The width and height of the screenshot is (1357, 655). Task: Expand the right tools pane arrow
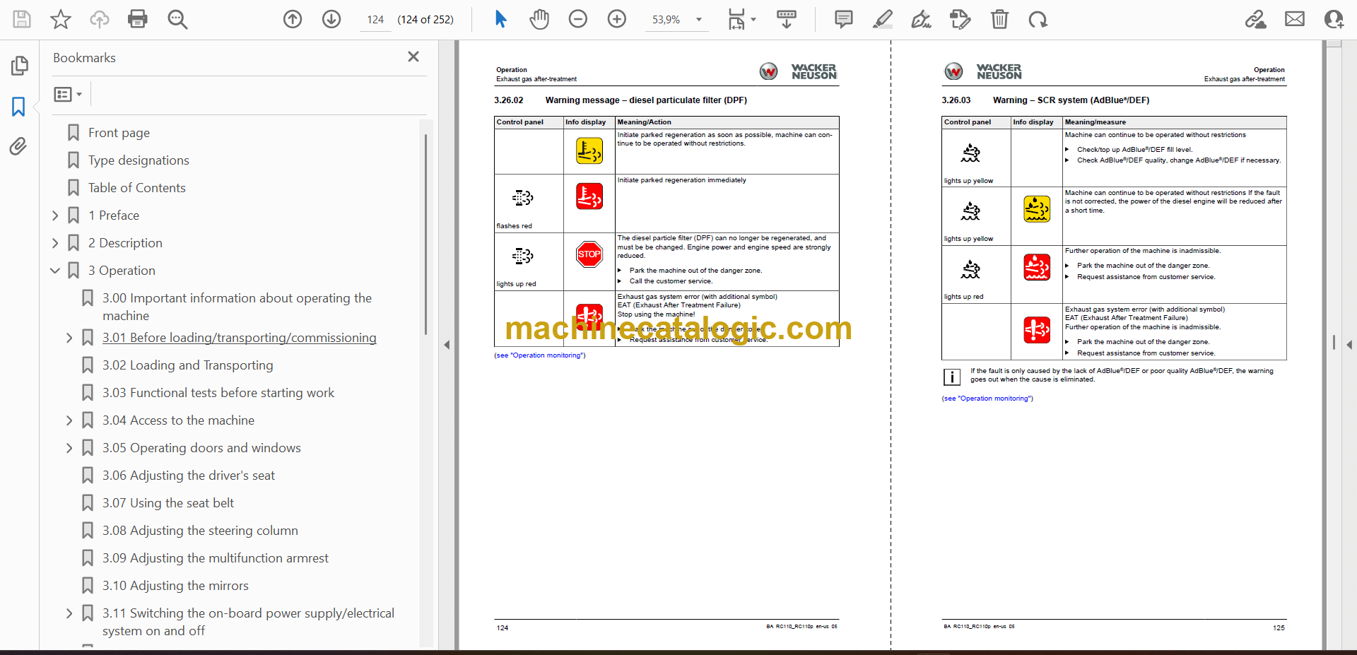(x=1349, y=345)
